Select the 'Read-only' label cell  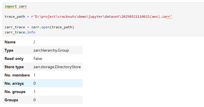pos(14,58)
